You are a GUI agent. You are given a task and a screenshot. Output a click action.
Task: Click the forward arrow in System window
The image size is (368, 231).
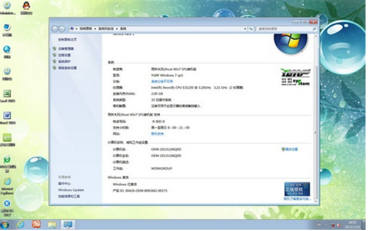point(62,29)
